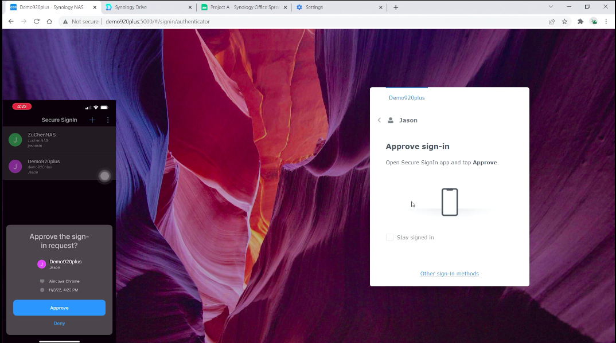
Task: Close the Project A Synology Office tab
Action: (x=285, y=7)
